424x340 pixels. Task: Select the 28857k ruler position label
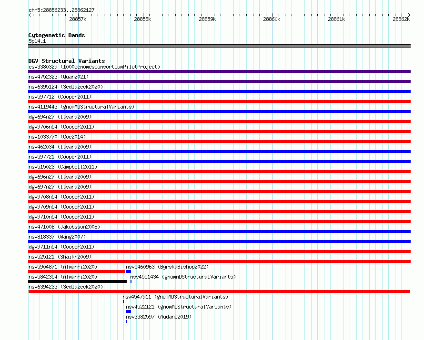[78, 20]
